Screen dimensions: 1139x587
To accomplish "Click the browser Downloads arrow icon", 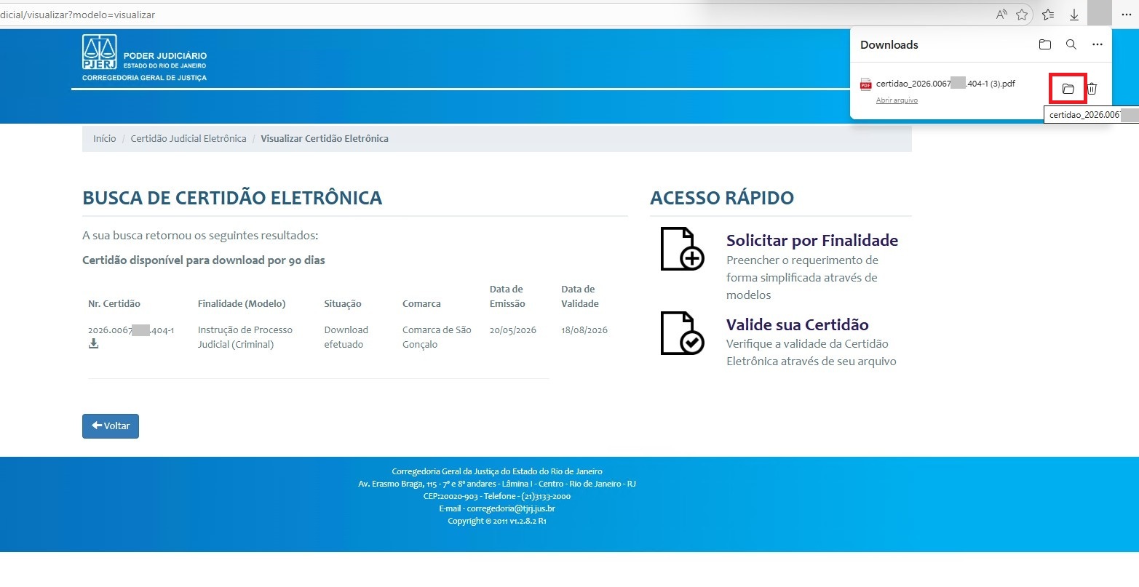I will 1074,15.
